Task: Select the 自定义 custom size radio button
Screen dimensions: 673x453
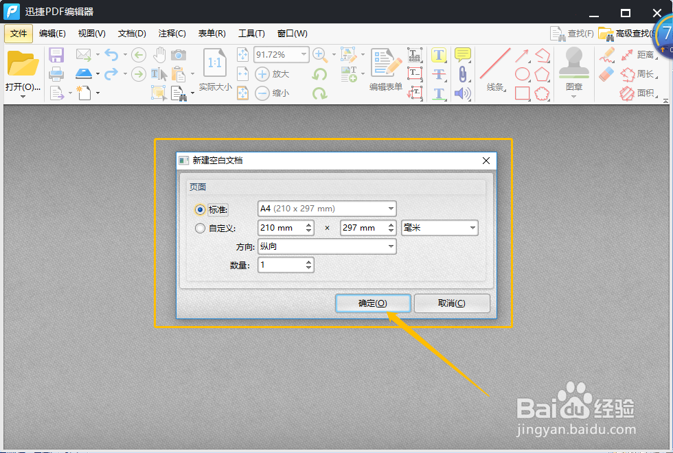Action: click(x=200, y=228)
